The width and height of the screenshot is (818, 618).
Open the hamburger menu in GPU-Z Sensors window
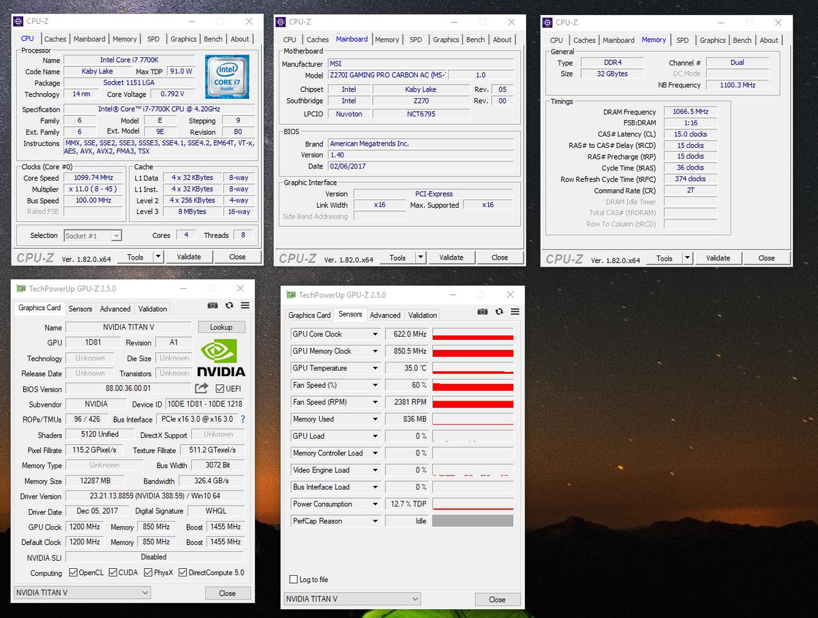pyautogui.click(x=515, y=312)
